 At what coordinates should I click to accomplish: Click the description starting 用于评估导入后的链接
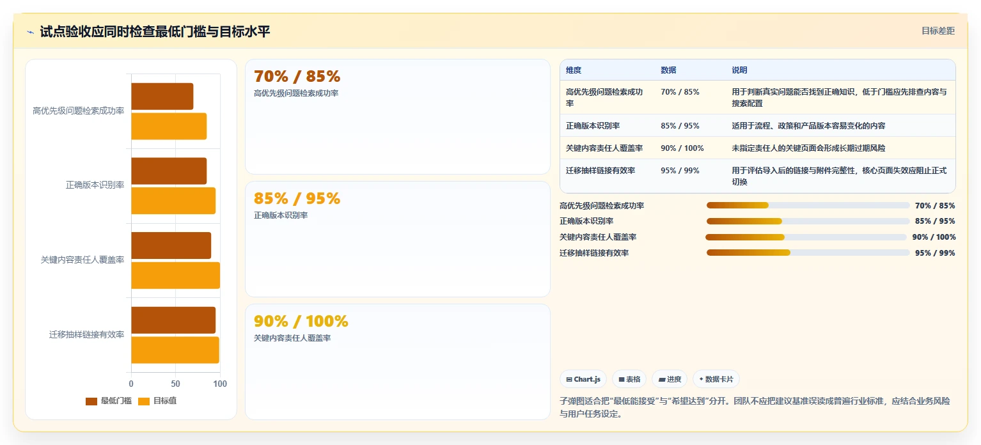point(839,176)
